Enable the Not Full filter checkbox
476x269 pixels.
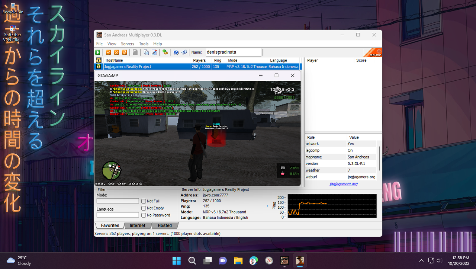pyautogui.click(x=144, y=201)
